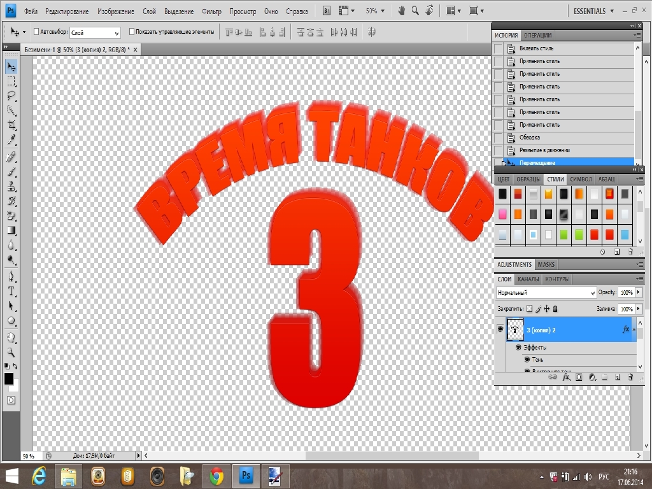
Task: Click the foreground color swatch
Action: [8, 378]
